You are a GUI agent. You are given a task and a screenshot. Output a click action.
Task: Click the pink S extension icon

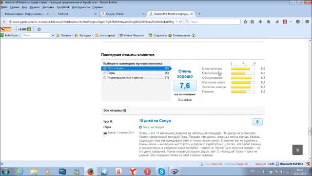pyautogui.click(x=285, y=22)
